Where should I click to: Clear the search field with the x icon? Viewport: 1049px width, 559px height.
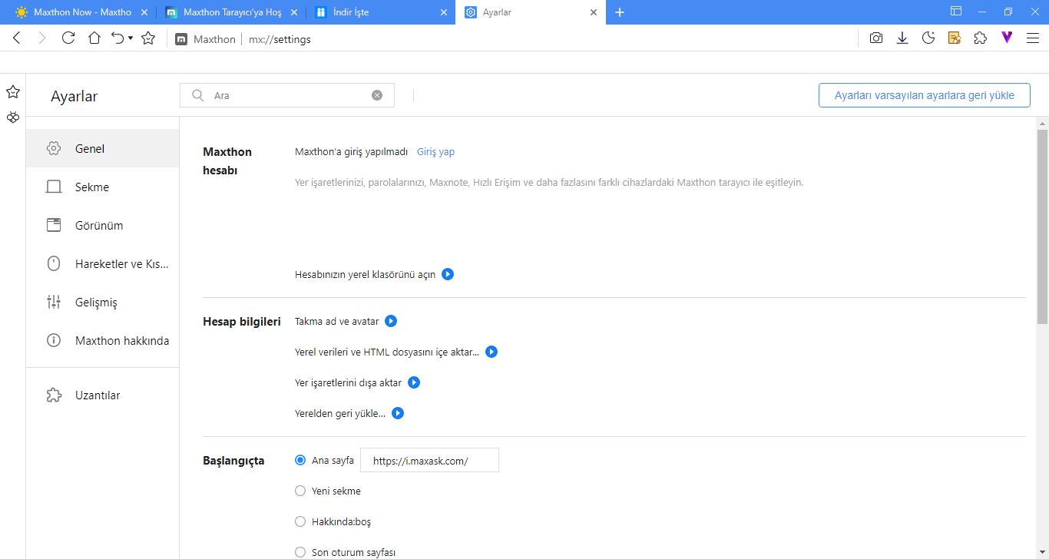(377, 95)
